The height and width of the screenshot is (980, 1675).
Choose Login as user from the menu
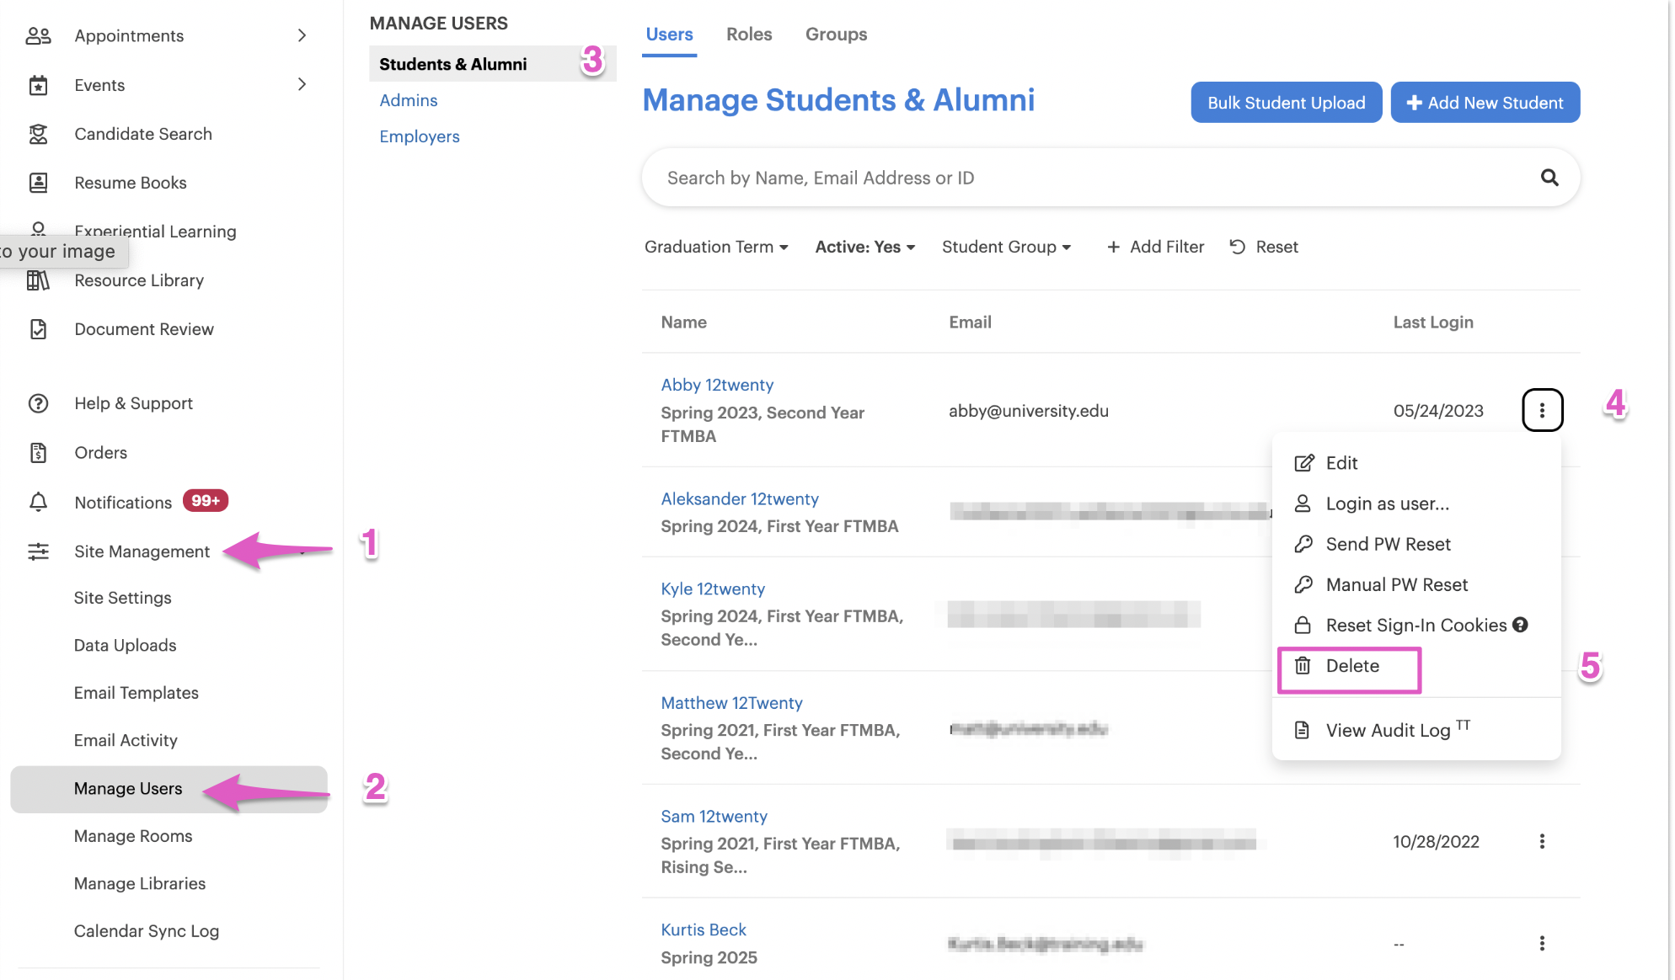(1387, 503)
